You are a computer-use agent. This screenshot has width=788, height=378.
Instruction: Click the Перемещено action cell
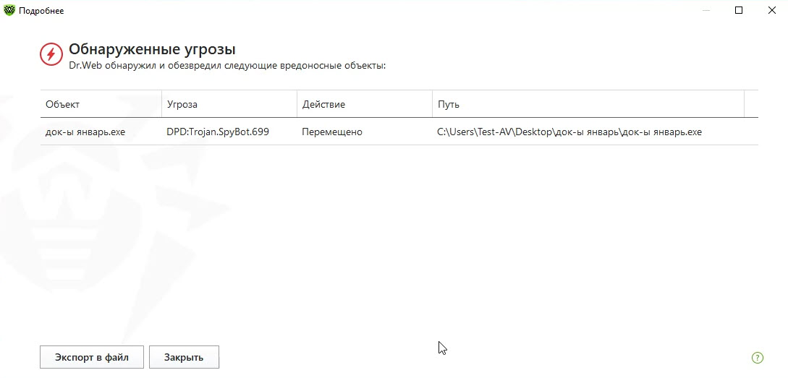click(332, 132)
